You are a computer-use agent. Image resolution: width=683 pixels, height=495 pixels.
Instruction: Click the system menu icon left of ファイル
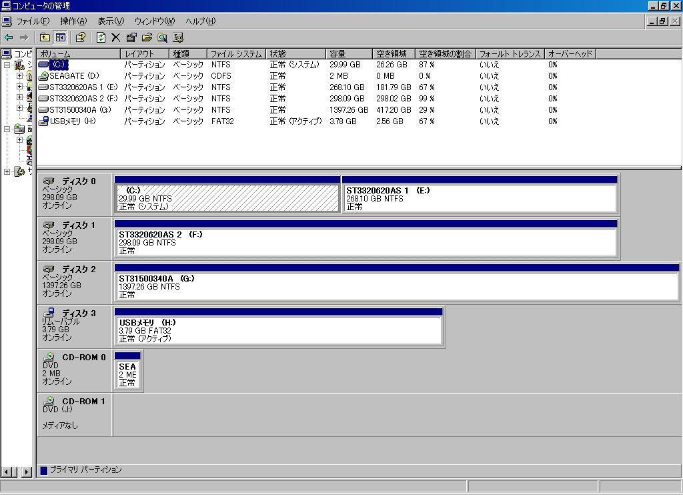pyautogui.click(x=7, y=21)
